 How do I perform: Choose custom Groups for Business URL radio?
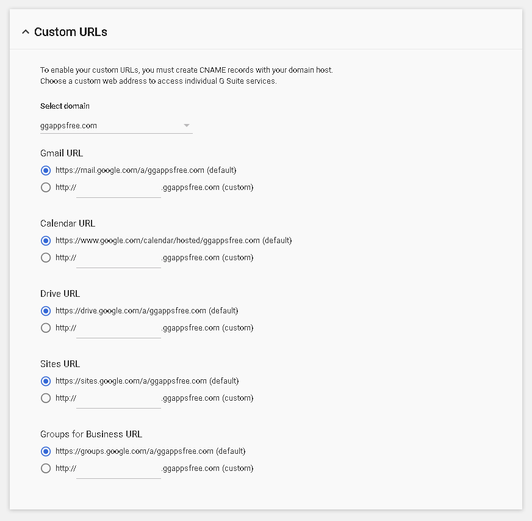46,468
